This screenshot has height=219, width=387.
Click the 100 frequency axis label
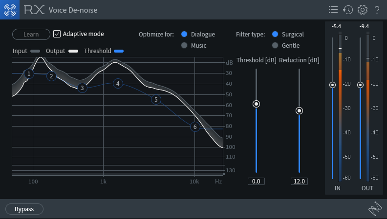click(x=33, y=182)
